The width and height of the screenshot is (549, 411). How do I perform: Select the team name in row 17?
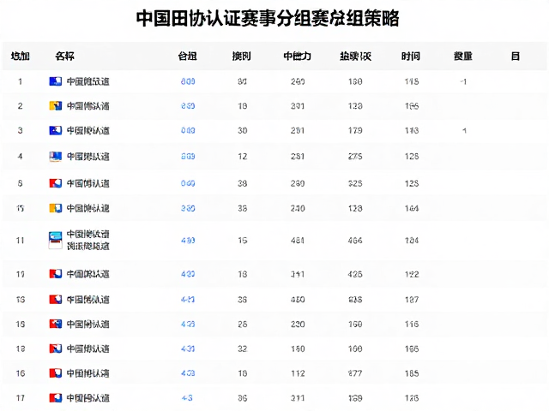point(87,397)
